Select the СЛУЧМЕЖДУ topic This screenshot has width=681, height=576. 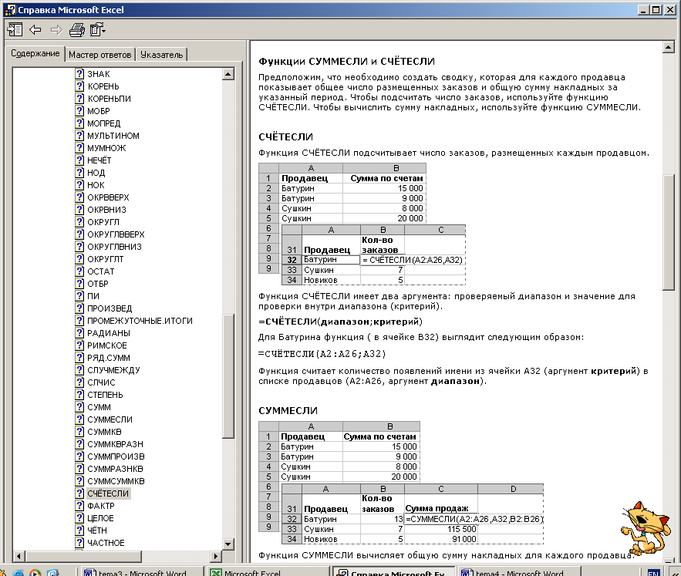pos(114,370)
